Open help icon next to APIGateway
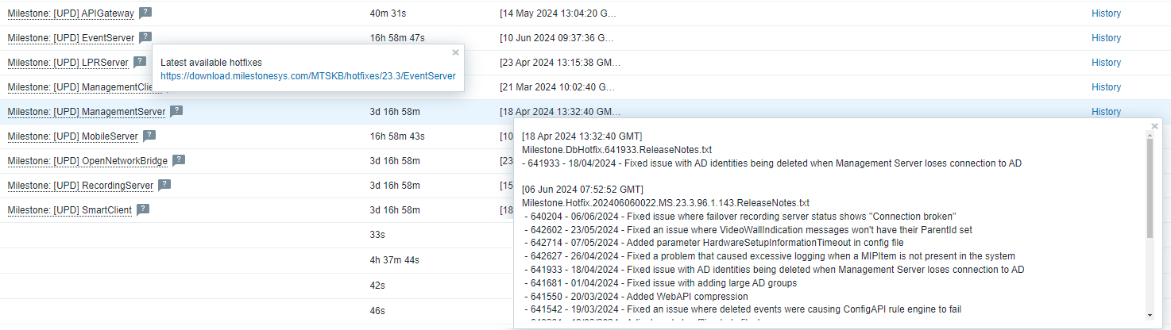The width and height of the screenshot is (1171, 330). click(145, 13)
